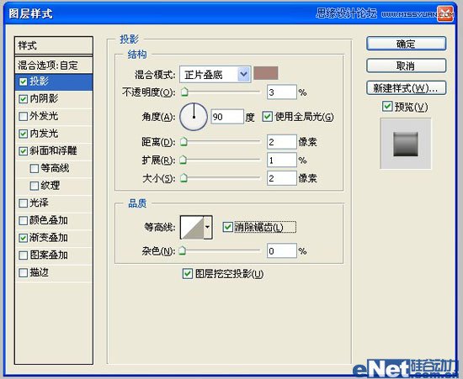Screen dimensions: 463x379
Task: Enable the 纹理 checkbox
Action: 35,186
